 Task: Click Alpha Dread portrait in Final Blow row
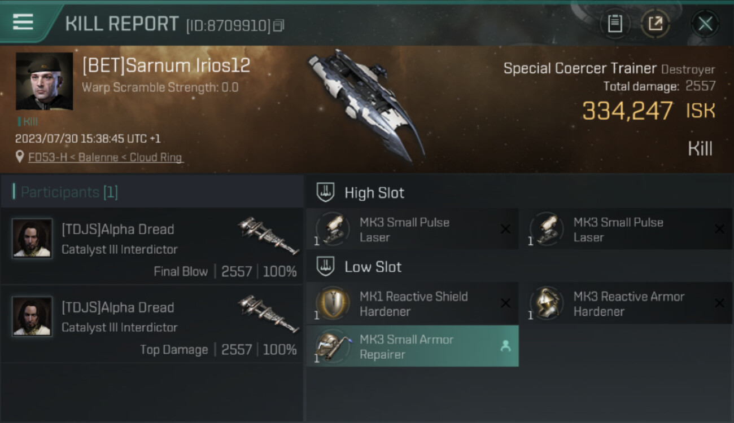(32, 238)
